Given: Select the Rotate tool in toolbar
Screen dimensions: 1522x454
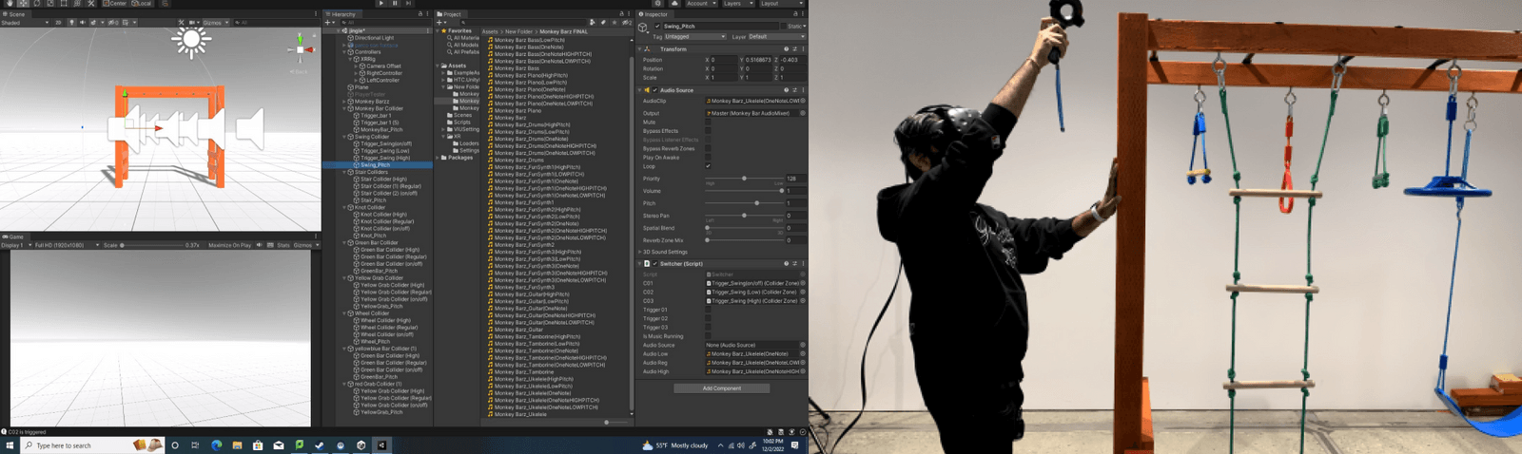Looking at the screenshot, I should 36,4.
